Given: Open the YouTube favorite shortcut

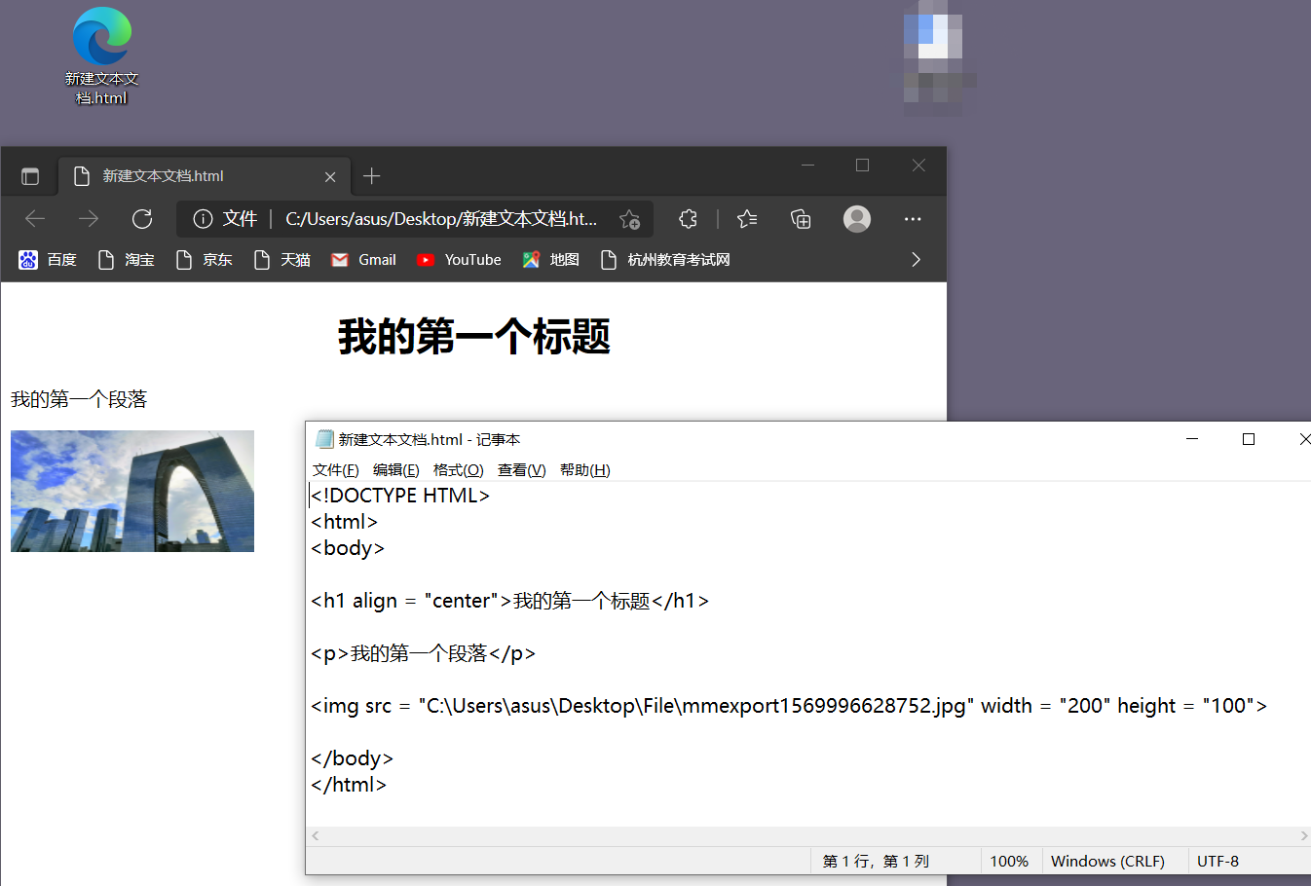Looking at the screenshot, I should 458,259.
